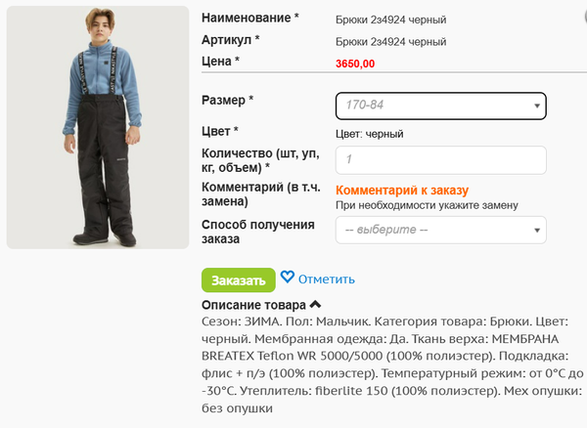
Task: Click the Цвет: черный value text
Action: [369, 134]
